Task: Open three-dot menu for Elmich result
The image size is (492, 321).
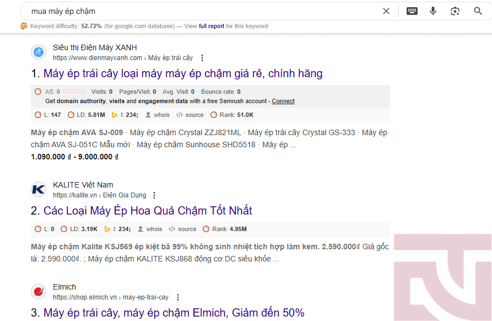Action: (x=178, y=297)
